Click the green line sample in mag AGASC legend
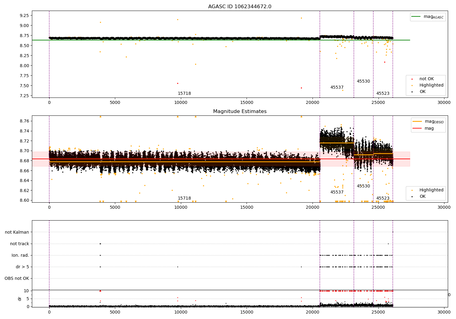 point(416,17)
